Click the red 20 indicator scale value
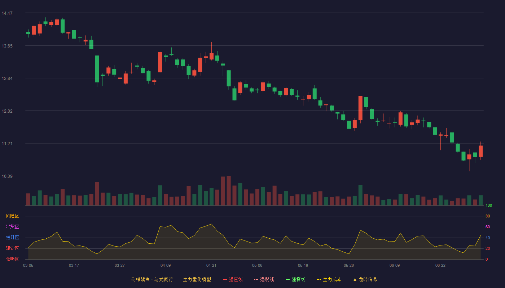This screenshot has height=288, width=505. (488, 248)
